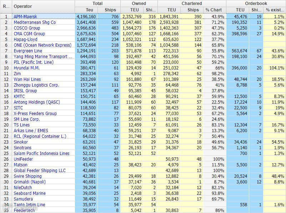Open the Sinotrans link
Image resolution: width=286 pixels, height=213 pixels.
point(22,148)
